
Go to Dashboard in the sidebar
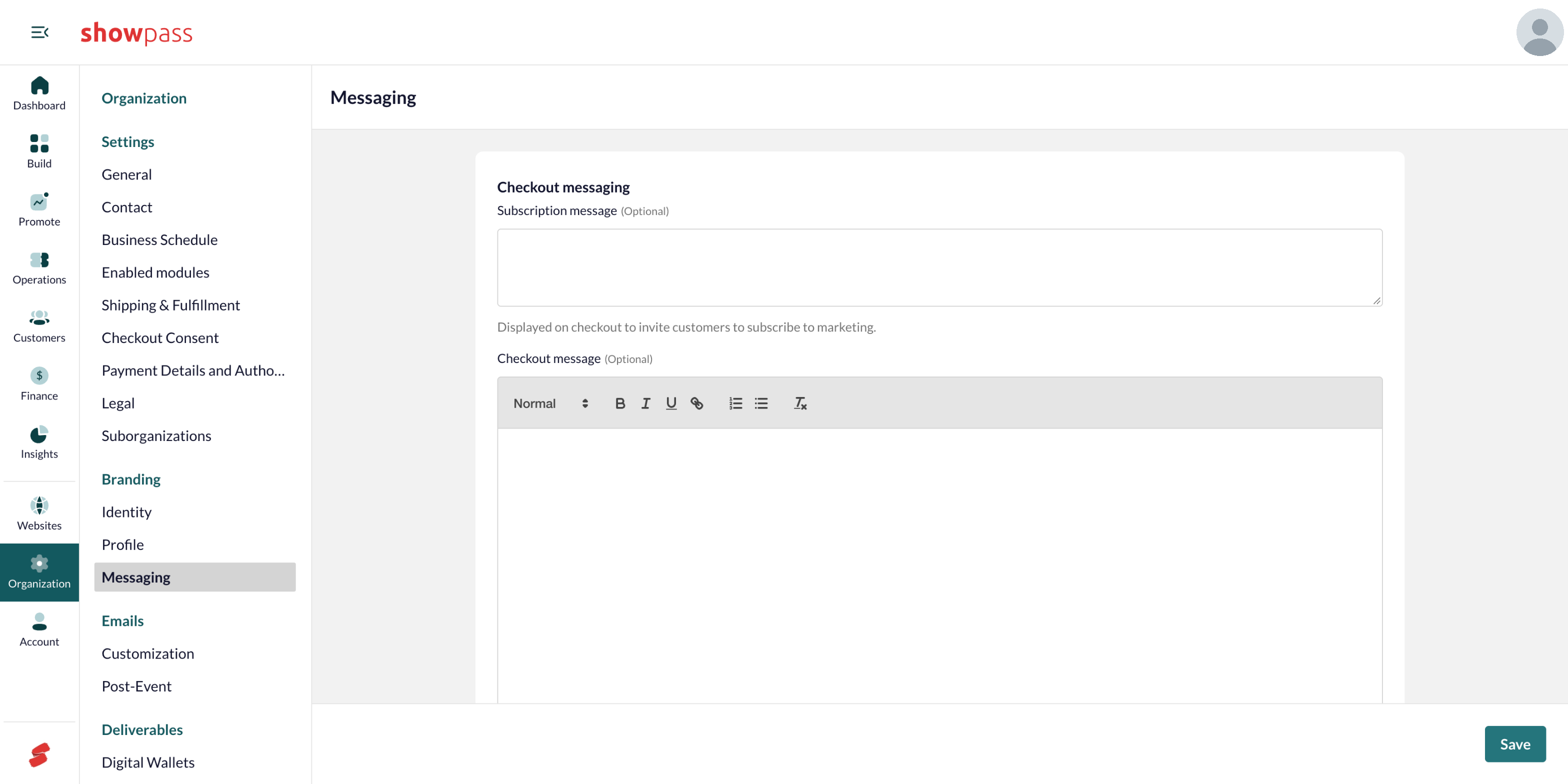[39, 93]
